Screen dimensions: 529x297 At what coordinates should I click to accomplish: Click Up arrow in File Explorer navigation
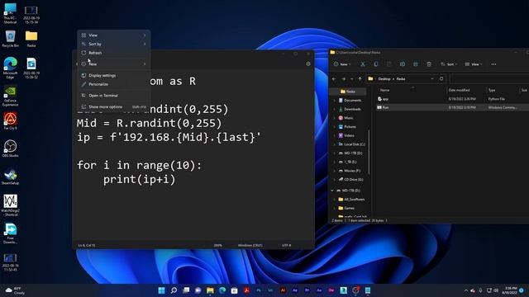pos(360,79)
